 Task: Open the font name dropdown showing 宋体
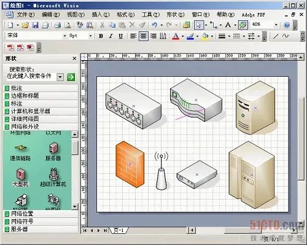pos(64,36)
